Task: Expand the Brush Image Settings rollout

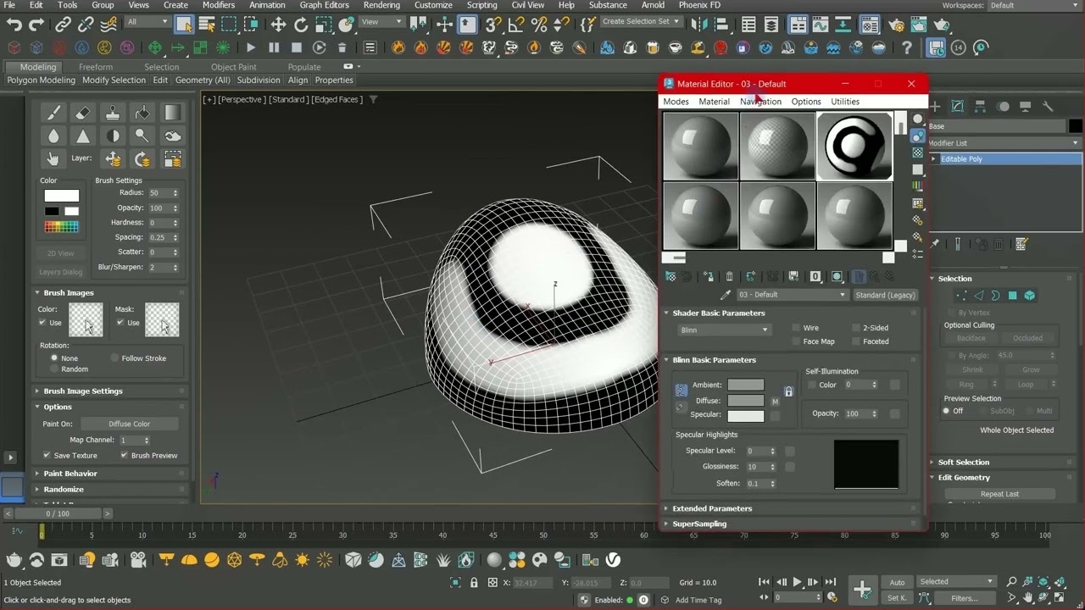Action: (x=110, y=391)
